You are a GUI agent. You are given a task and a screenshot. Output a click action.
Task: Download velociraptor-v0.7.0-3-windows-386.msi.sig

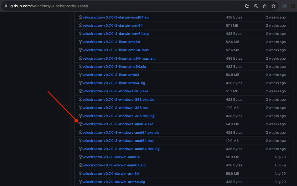(118, 116)
